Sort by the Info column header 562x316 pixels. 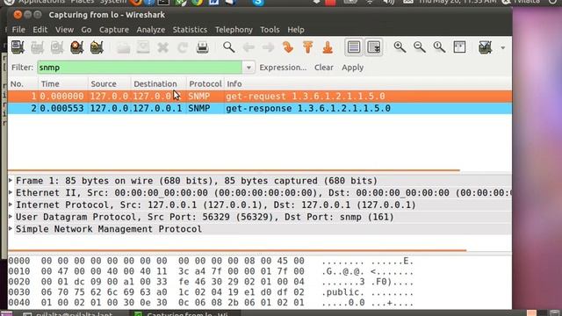point(368,84)
